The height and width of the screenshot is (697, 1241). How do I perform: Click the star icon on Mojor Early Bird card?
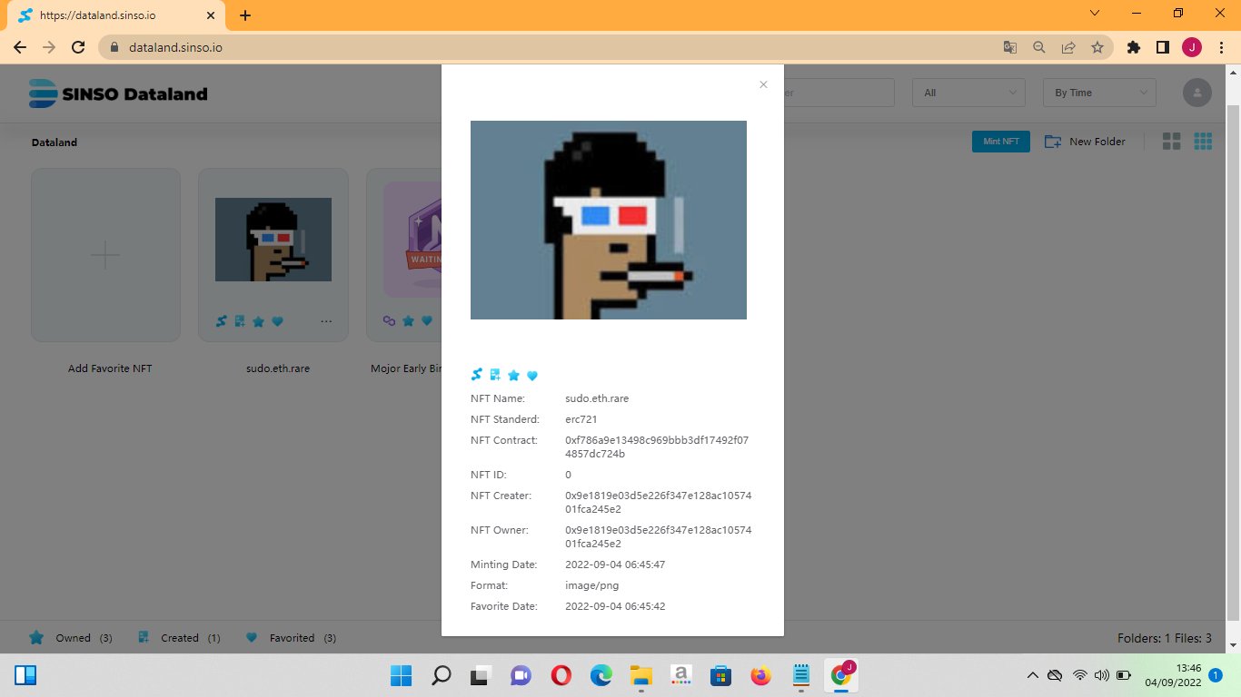click(408, 321)
